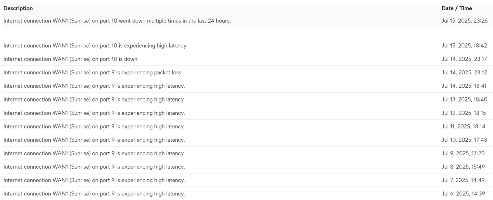The height and width of the screenshot is (200, 493).
Task: Sort by the Date / Time column header
Action: [457, 8]
